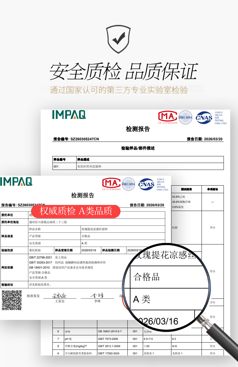
Task: Click the CNAS logo on the back report
Action: (204, 118)
